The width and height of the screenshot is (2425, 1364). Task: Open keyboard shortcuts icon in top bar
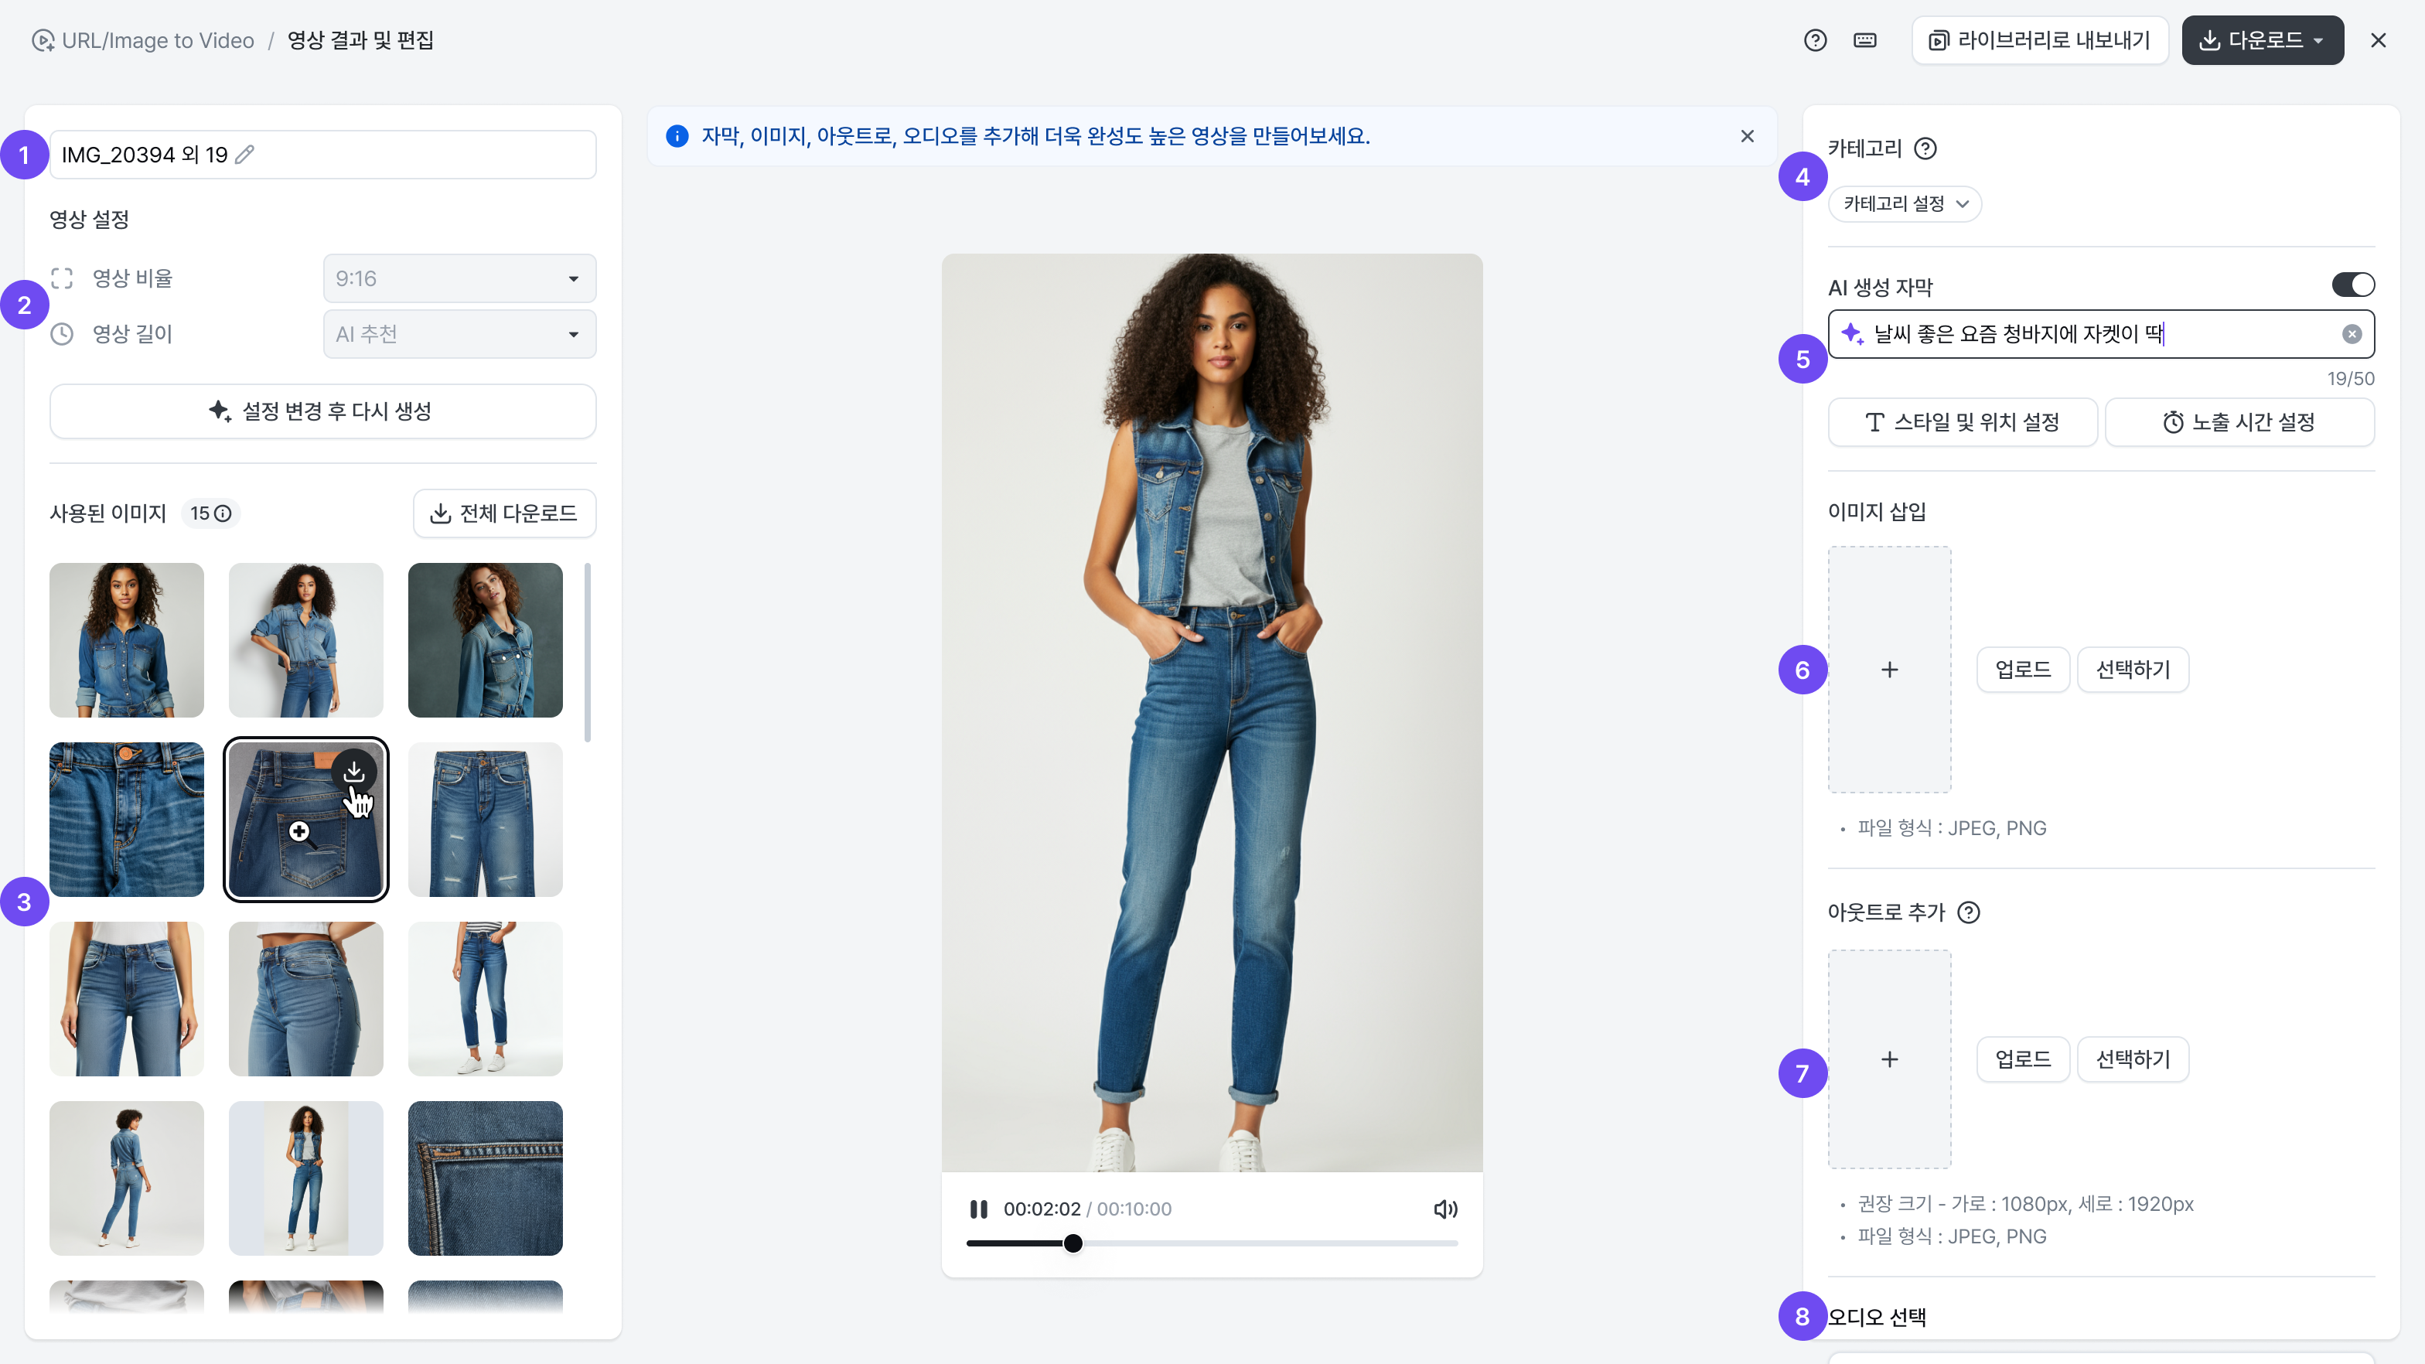1865,40
